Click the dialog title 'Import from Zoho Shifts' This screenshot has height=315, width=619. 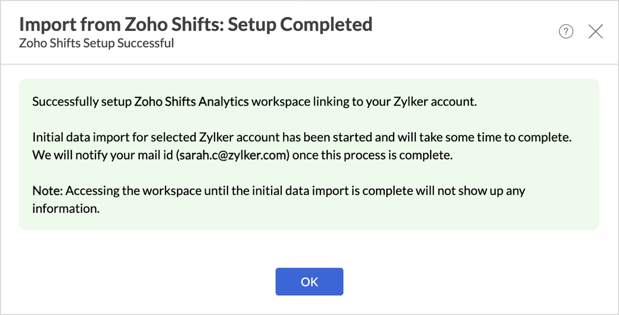point(121,24)
